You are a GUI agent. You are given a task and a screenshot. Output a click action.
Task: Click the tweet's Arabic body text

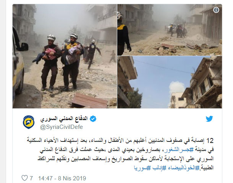tap(120, 154)
